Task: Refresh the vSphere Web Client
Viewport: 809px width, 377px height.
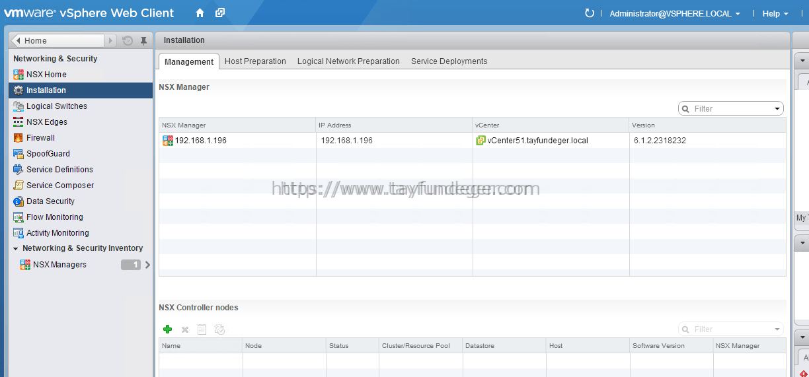Action: 590,13
